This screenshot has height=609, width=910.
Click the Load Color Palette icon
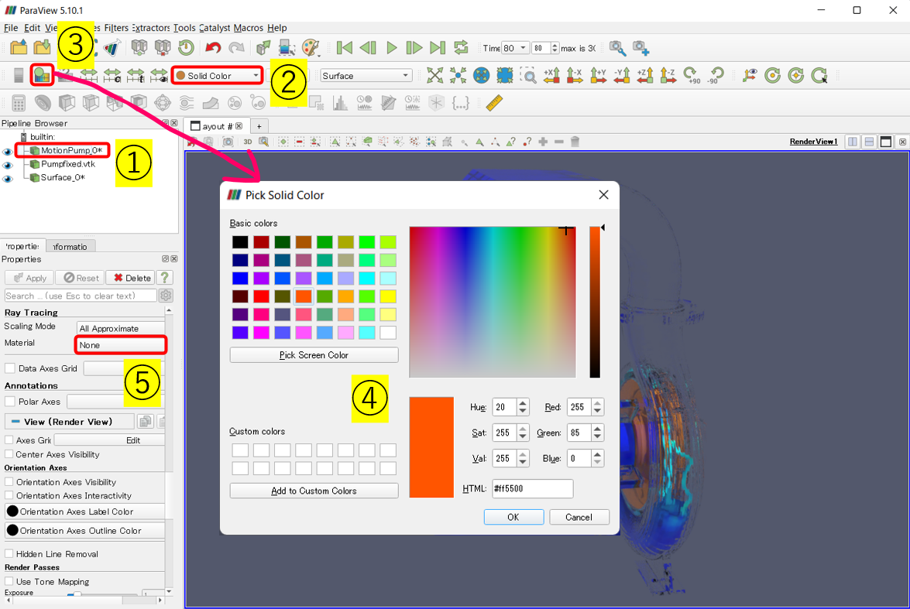coord(311,48)
